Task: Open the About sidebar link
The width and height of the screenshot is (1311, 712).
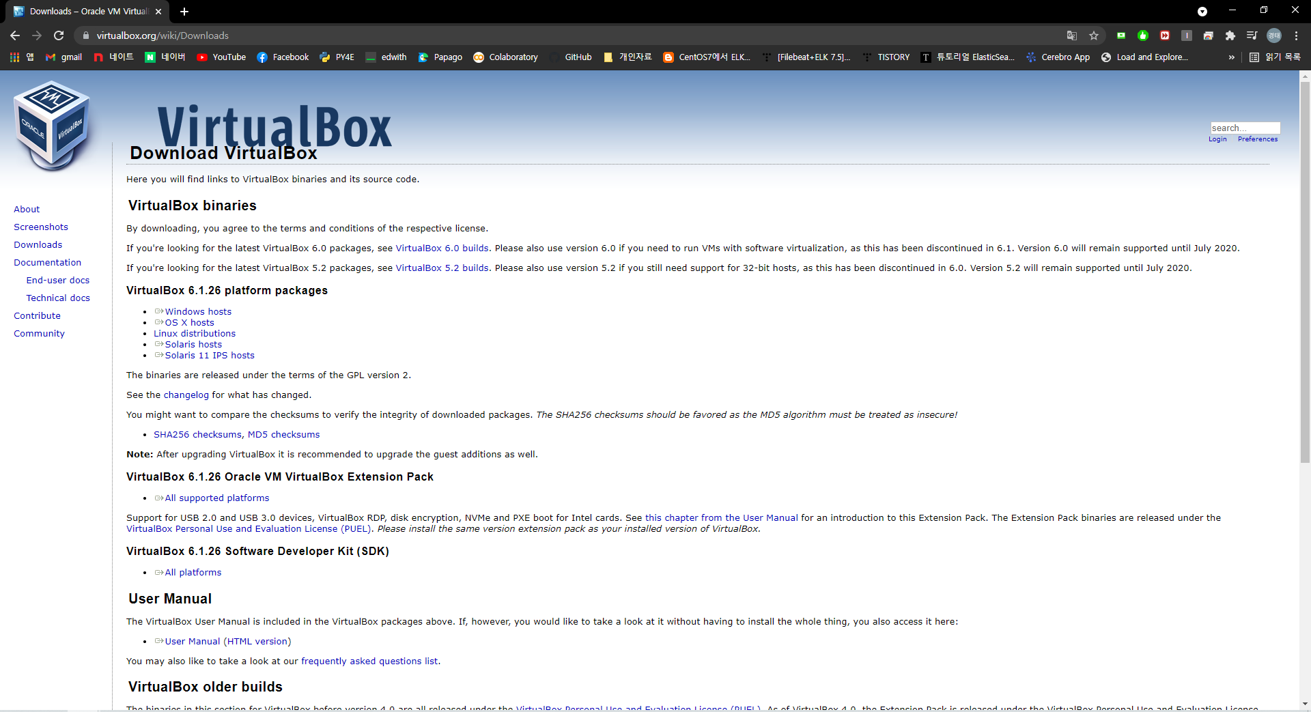Action: pyautogui.click(x=27, y=210)
